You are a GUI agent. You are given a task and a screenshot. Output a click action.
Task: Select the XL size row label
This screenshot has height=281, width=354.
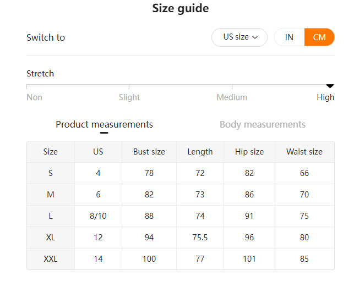point(51,238)
